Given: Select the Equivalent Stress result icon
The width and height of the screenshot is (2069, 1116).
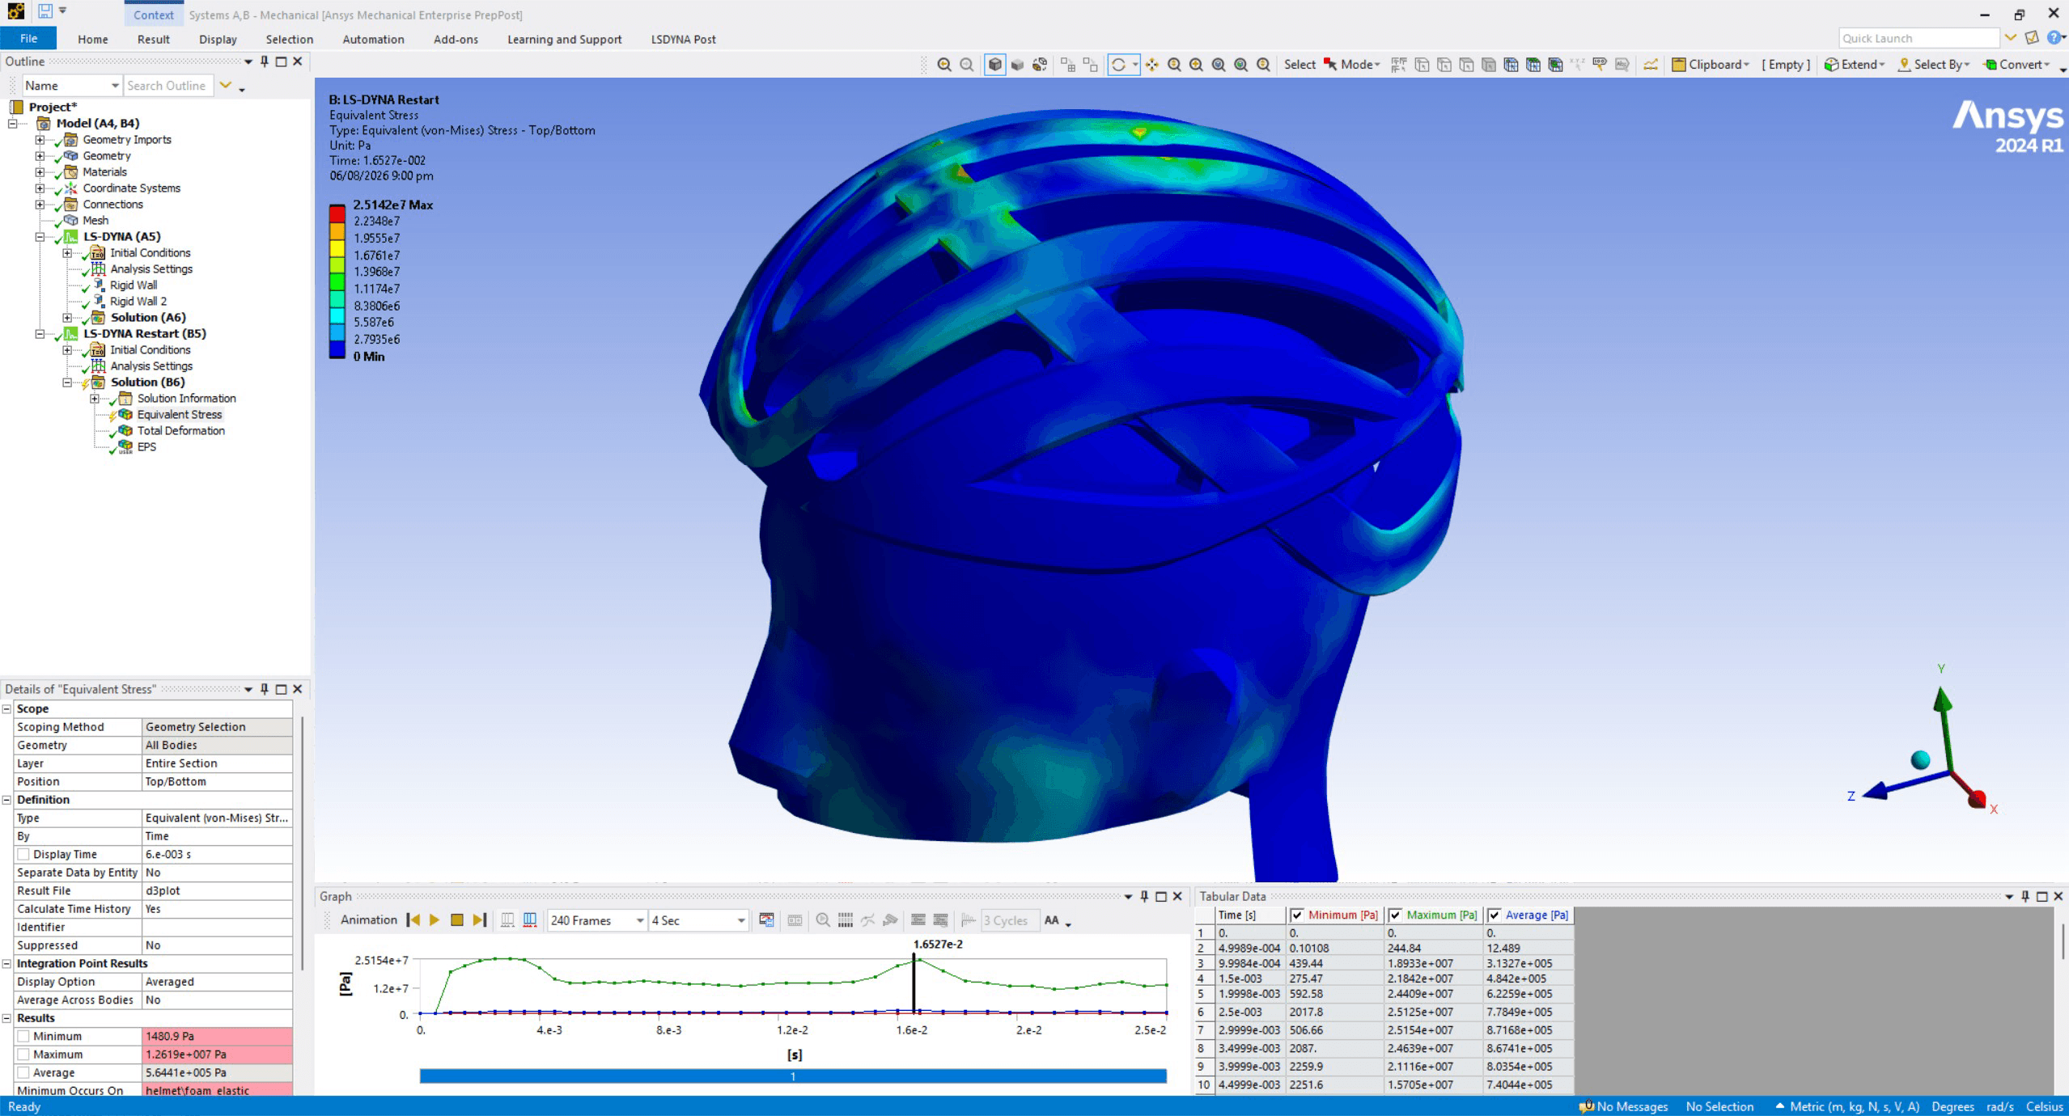Looking at the screenshot, I should click(125, 415).
